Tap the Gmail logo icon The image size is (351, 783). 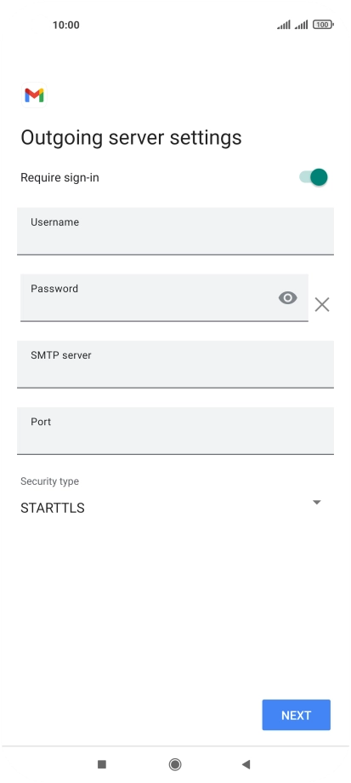[34, 95]
